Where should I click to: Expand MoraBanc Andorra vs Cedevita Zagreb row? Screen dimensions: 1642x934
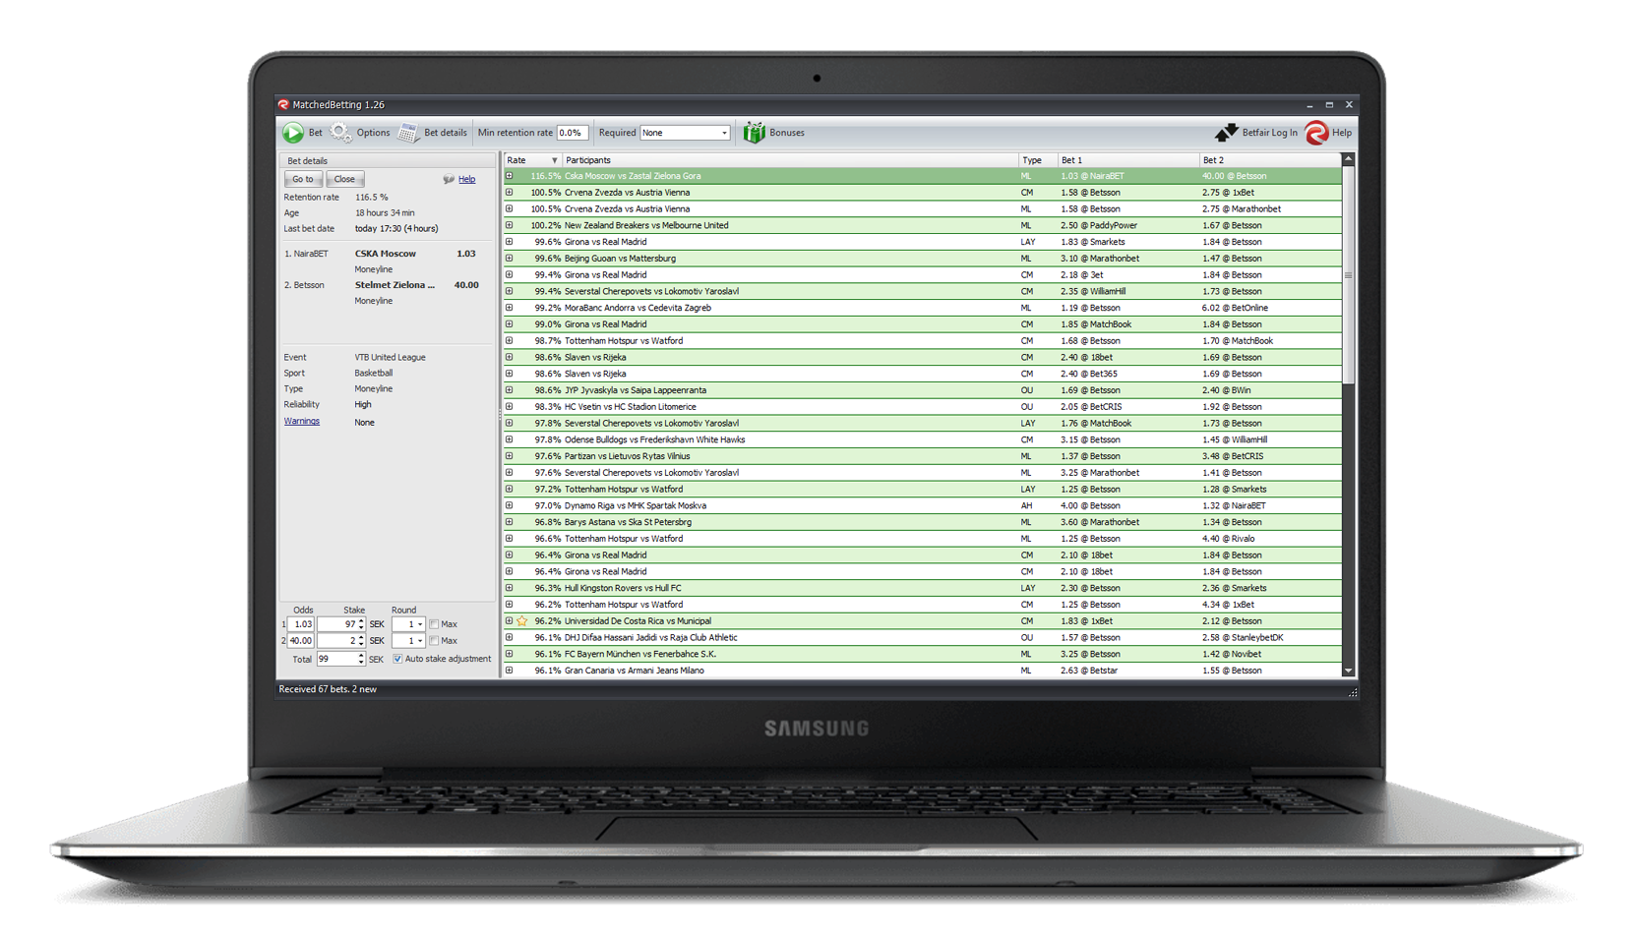click(510, 308)
